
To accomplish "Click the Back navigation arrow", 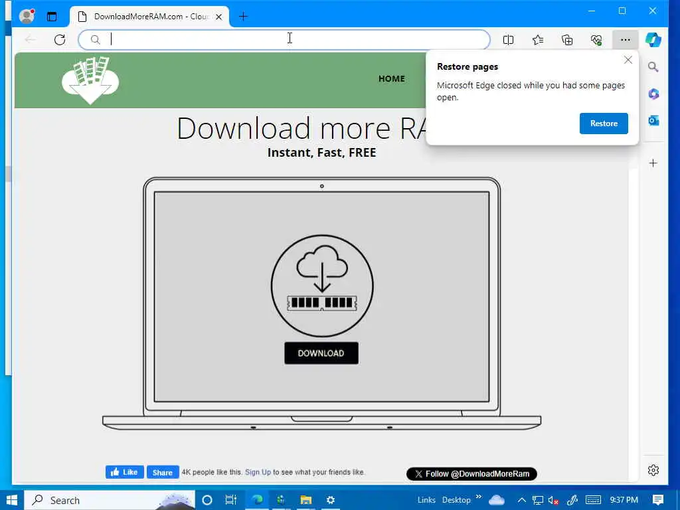I will pyautogui.click(x=31, y=40).
